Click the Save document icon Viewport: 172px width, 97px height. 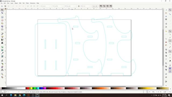pos(166,16)
